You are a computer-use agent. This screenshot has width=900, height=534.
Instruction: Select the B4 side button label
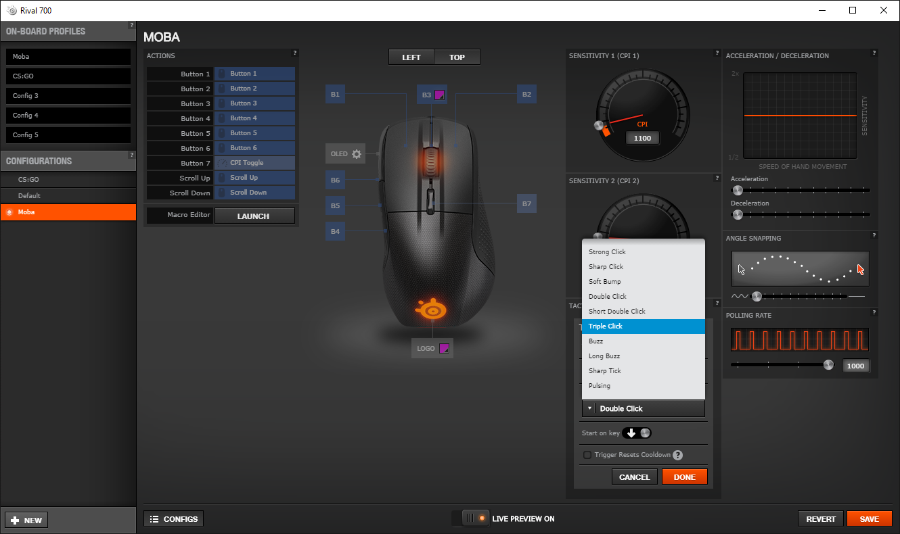[x=335, y=231]
